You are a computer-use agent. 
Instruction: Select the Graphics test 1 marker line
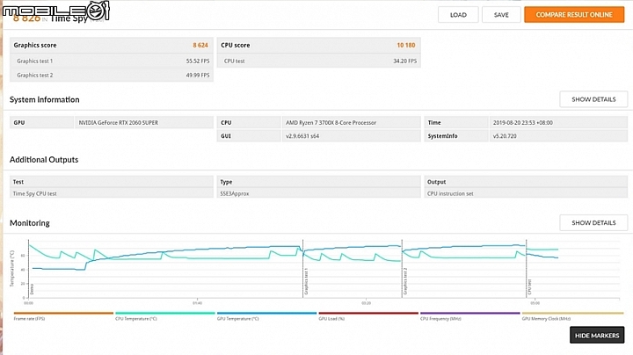click(x=302, y=269)
